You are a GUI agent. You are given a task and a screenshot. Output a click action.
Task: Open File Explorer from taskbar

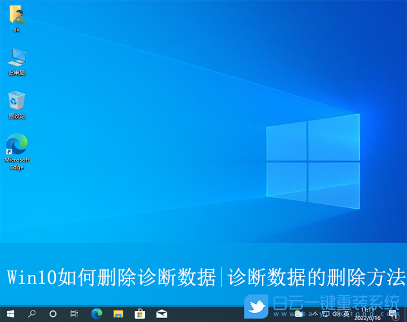click(118, 314)
